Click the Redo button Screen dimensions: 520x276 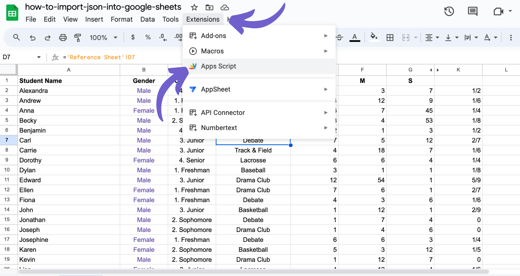[48, 37]
